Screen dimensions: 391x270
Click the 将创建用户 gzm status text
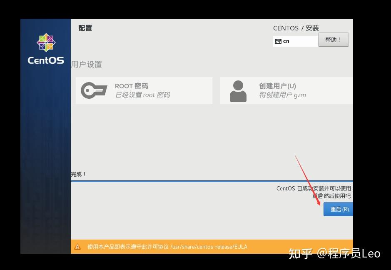[x=282, y=95]
